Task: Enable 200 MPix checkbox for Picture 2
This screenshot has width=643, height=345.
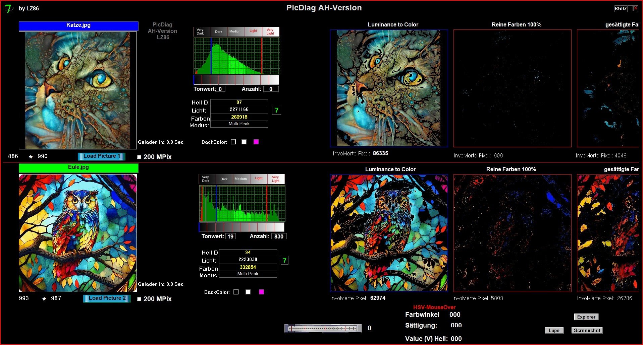Action: 139,299
